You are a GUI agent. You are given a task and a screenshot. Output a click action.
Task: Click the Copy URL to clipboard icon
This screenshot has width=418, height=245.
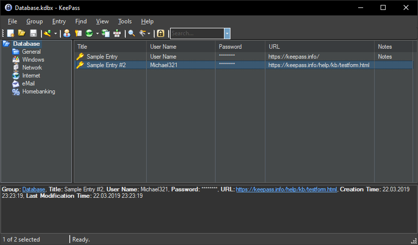coord(106,33)
